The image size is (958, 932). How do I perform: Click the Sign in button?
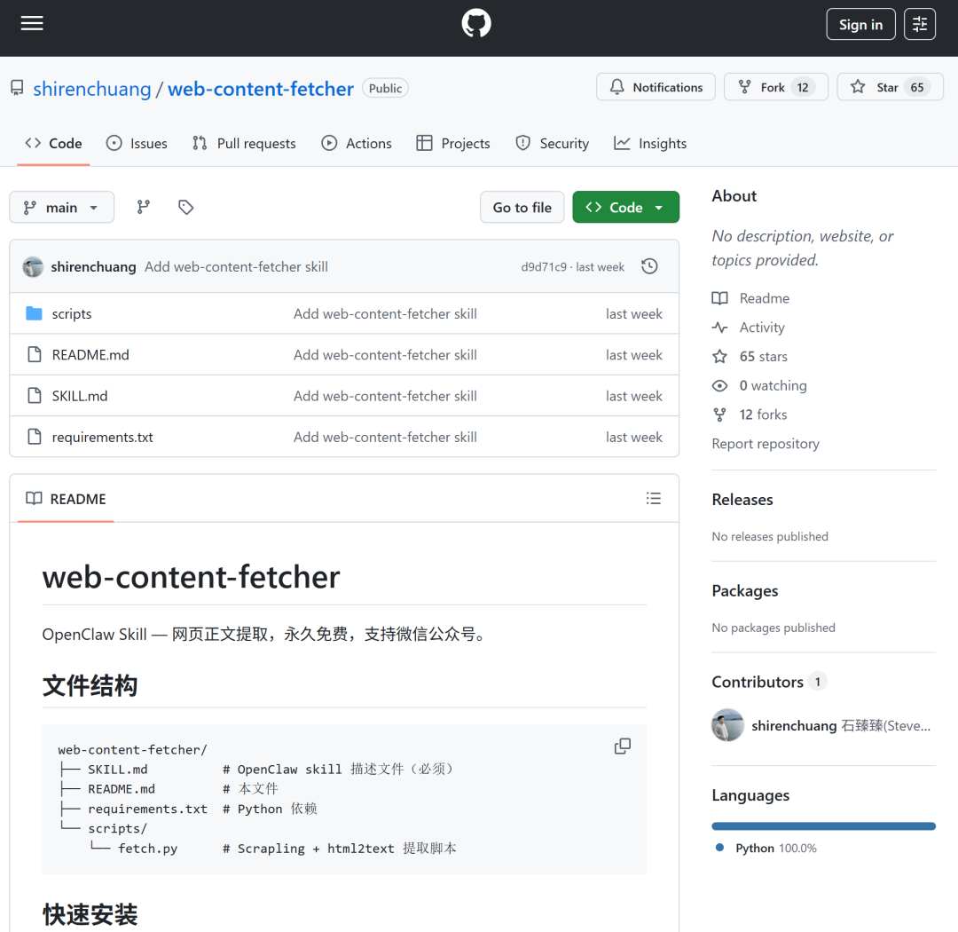[x=860, y=24]
